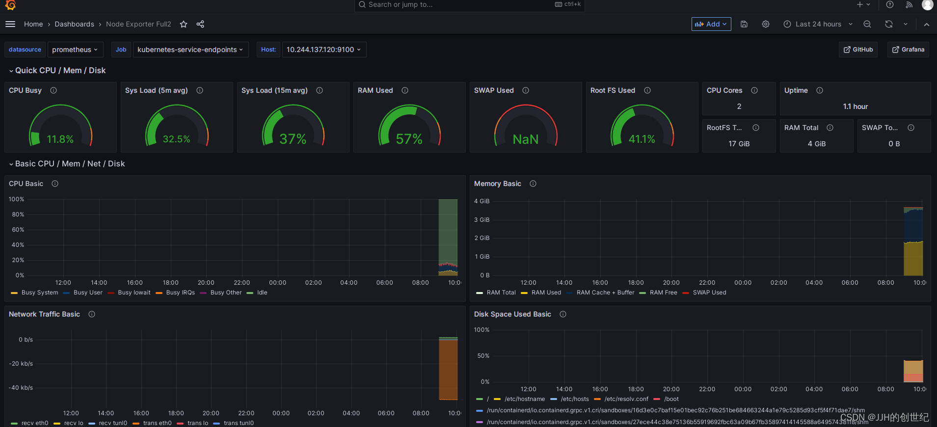Viewport: 937px width, 427px height.
Task: Open the user profile avatar
Action: click(927, 4)
